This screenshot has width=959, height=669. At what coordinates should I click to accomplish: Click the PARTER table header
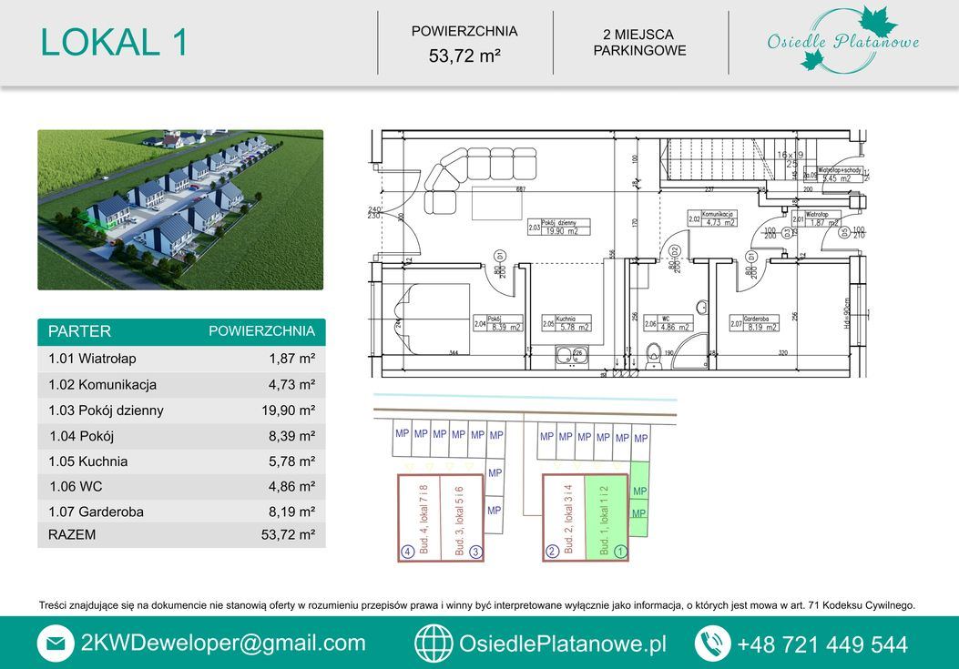point(79,331)
